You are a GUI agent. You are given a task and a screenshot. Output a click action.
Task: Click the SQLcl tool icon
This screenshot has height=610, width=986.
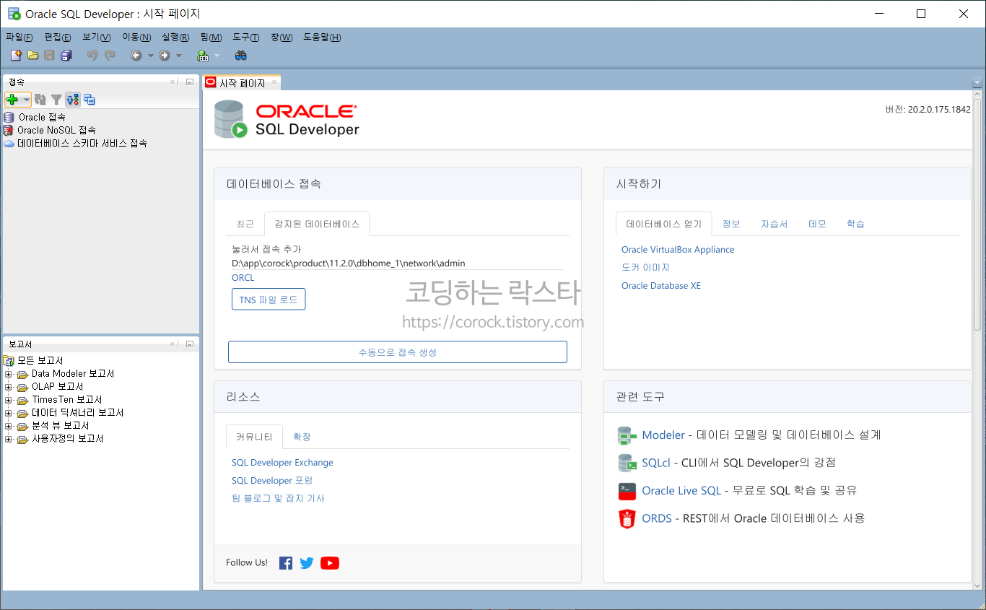627,463
